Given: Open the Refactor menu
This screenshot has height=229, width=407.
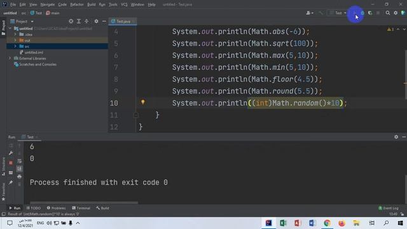Looking at the screenshot, I should 77,4.
